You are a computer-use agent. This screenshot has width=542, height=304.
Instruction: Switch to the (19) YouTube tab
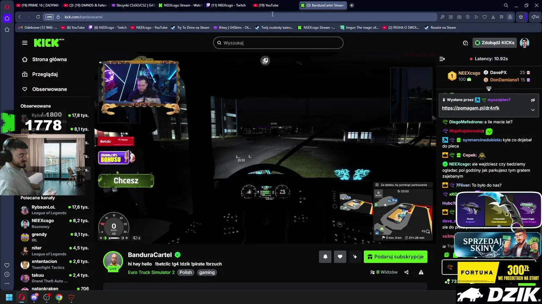(275, 5)
